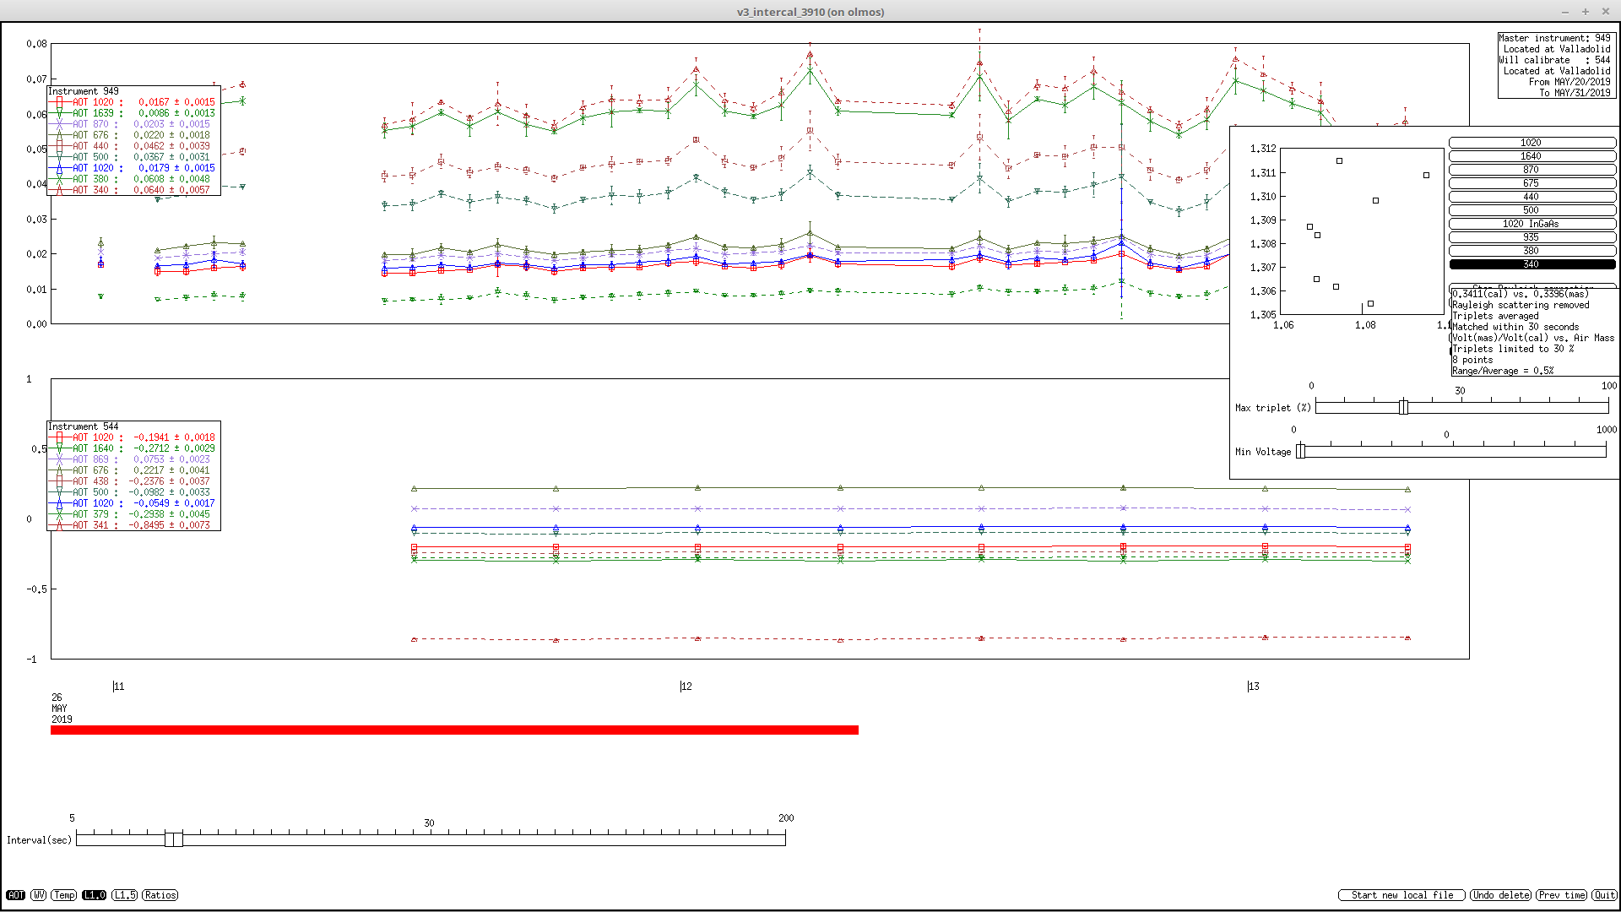Click the Triplets limited to 30 % text
Screen dimensions: 1621x912
1513,349
